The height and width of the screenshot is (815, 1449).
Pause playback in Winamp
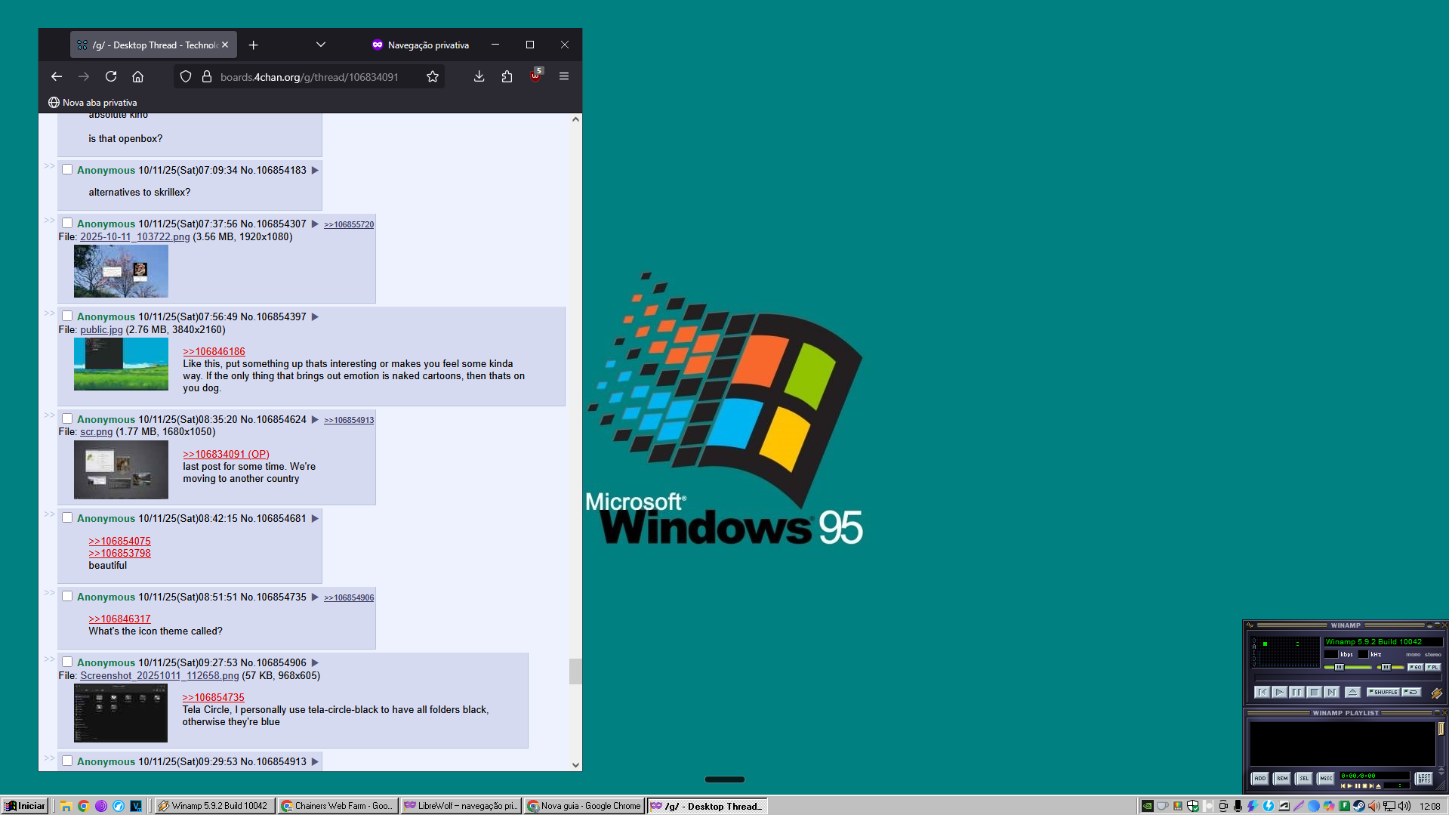1296,692
